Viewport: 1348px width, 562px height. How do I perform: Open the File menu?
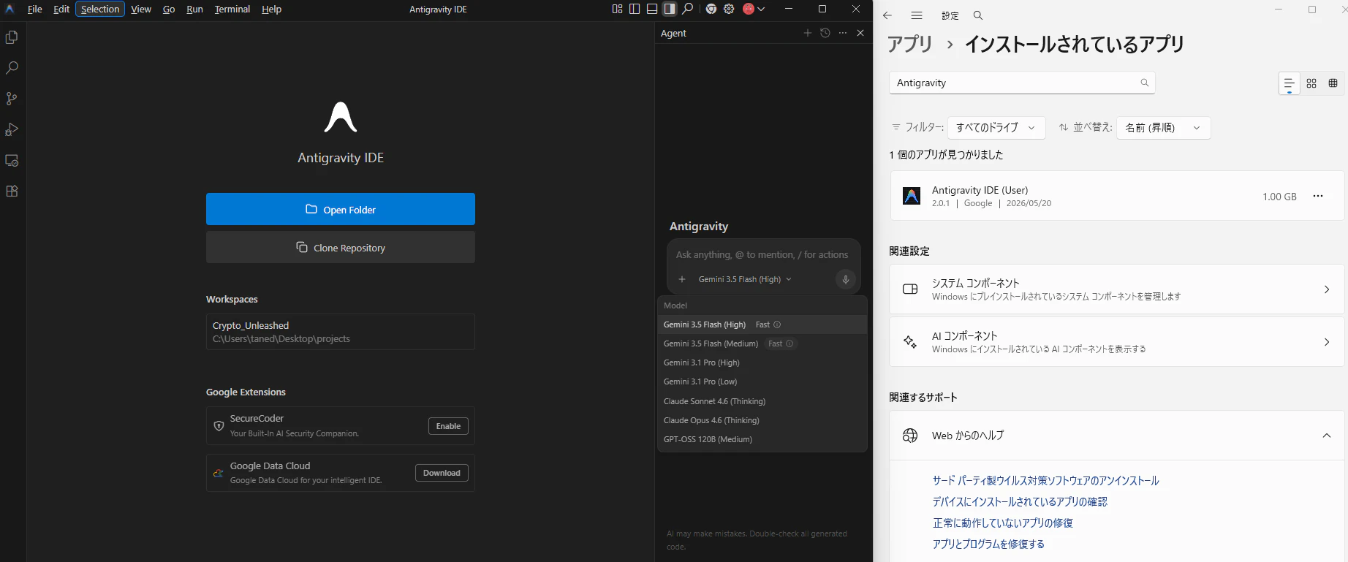(34, 9)
